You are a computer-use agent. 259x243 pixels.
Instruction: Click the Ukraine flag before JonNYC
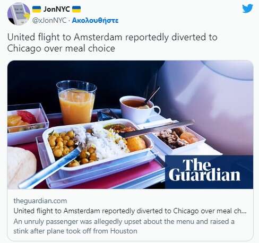37,9
